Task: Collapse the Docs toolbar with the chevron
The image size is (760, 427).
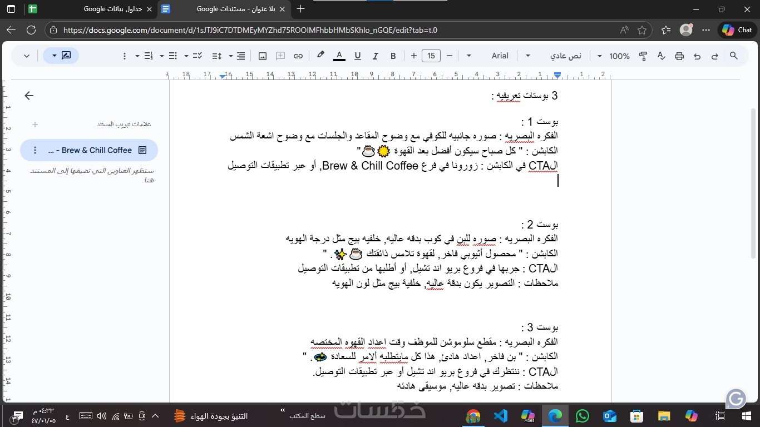Action: coord(27,56)
